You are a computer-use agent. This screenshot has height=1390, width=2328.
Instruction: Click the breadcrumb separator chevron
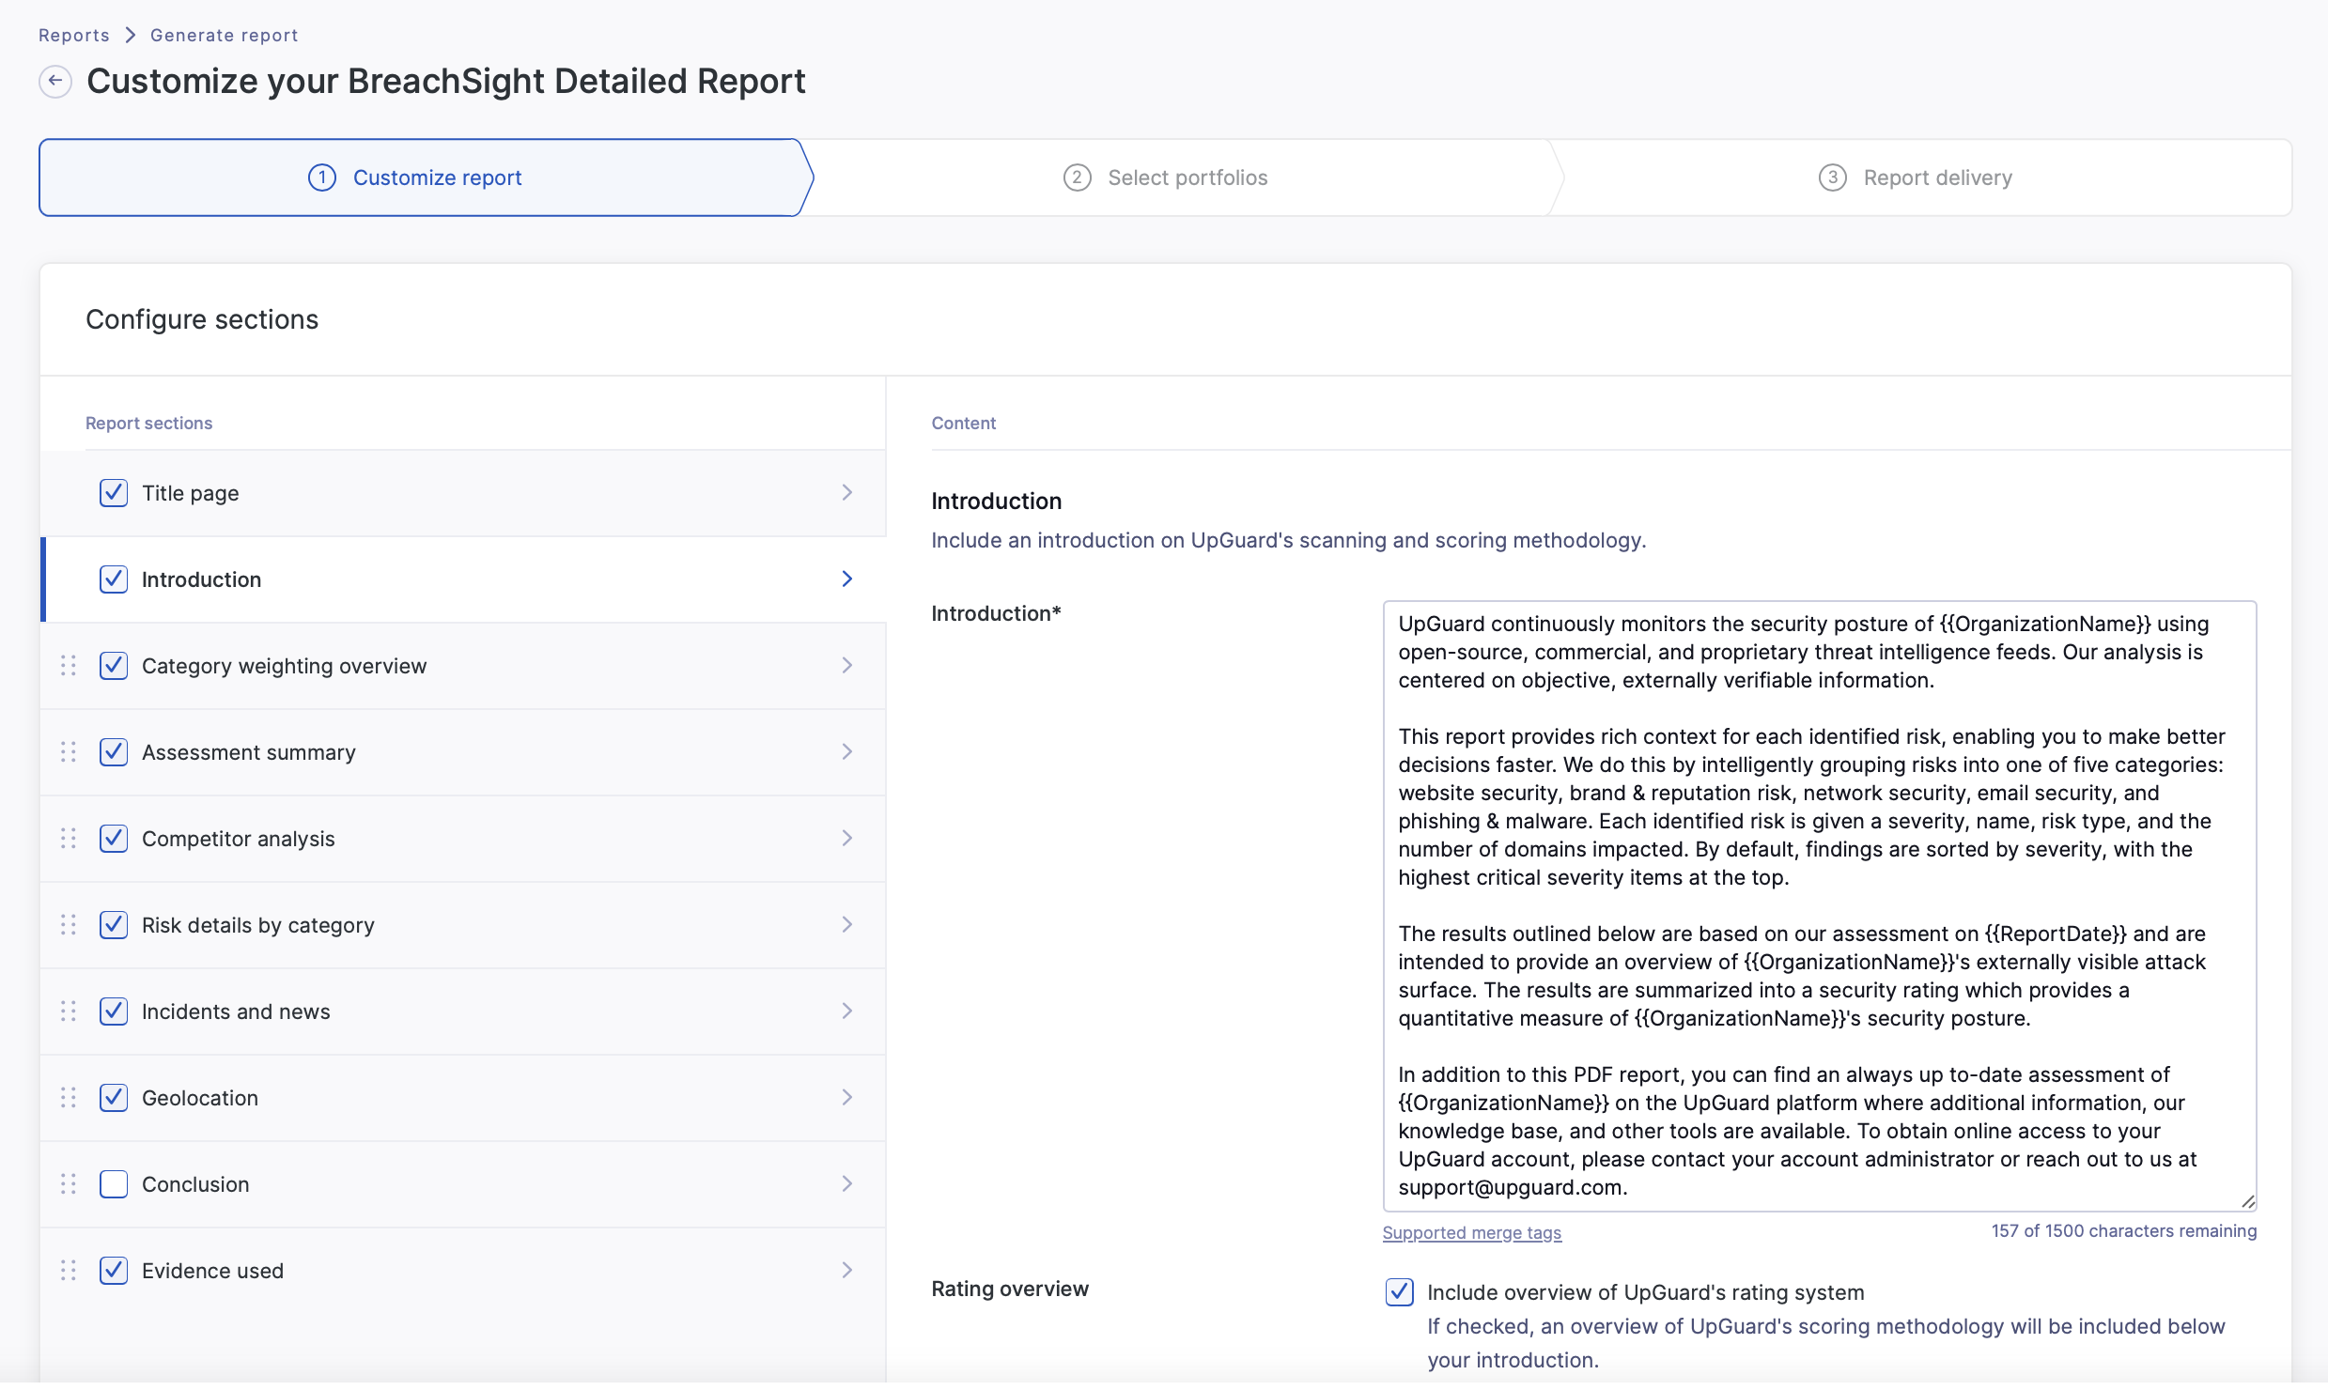pyautogui.click(x=131, y=35)
